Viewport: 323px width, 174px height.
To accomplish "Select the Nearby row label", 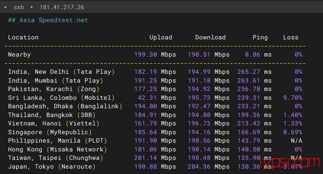I will pos(19,55).
